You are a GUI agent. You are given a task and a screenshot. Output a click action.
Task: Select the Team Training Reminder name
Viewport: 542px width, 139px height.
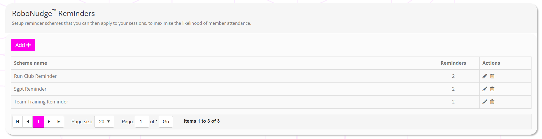coord(41,102)
